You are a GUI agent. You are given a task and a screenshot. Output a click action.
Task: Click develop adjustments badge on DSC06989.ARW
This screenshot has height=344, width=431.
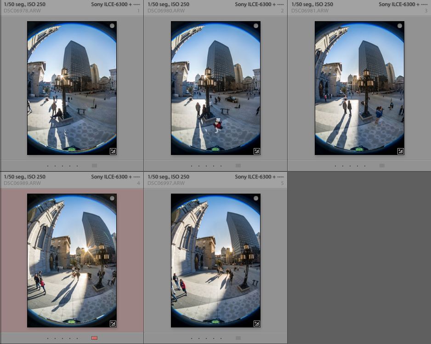113,323
